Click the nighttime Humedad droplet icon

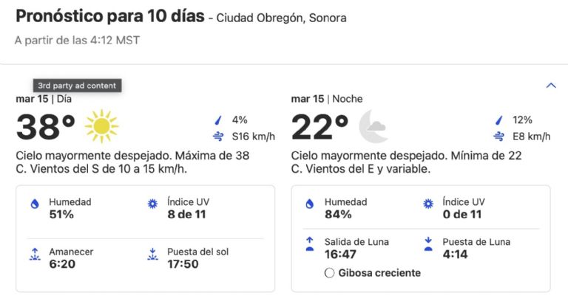click(309, 204)
